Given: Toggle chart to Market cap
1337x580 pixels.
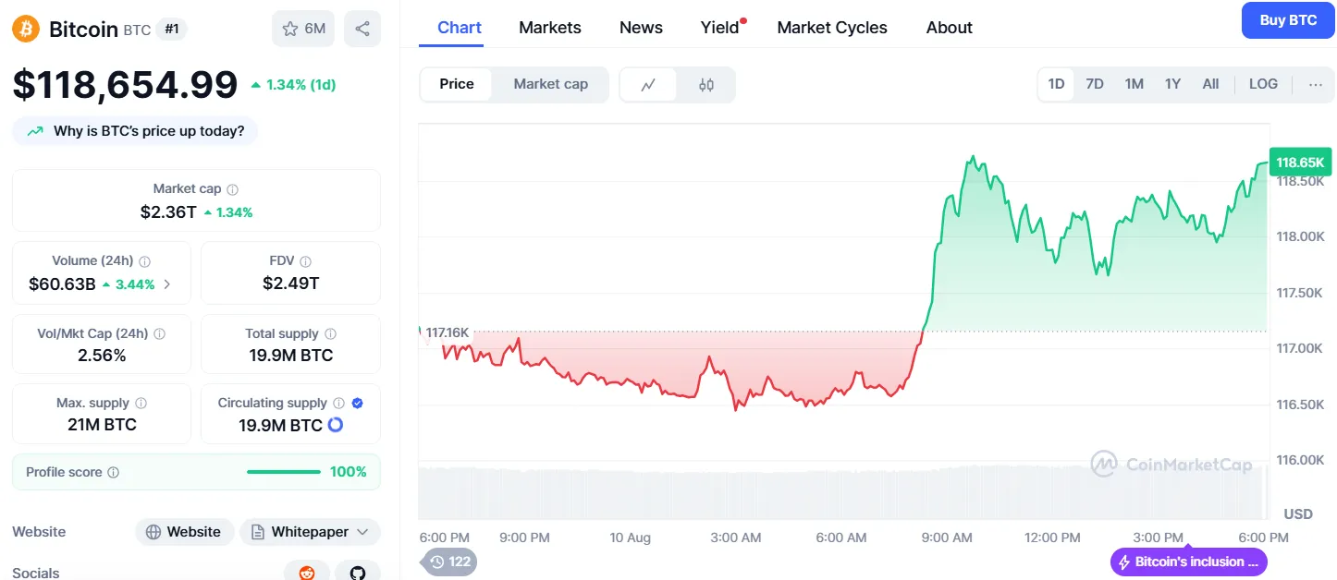Looking at the screenshot, I should [550, 84].
